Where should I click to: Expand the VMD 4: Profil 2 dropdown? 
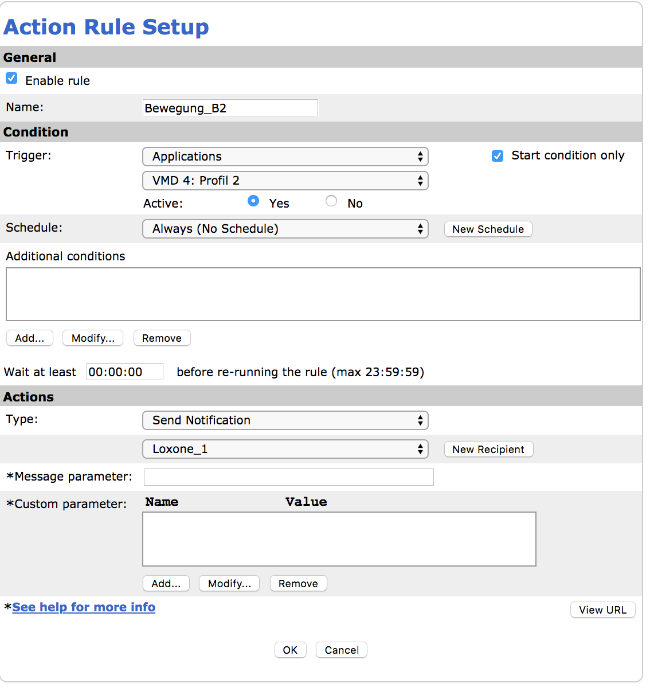285,181
